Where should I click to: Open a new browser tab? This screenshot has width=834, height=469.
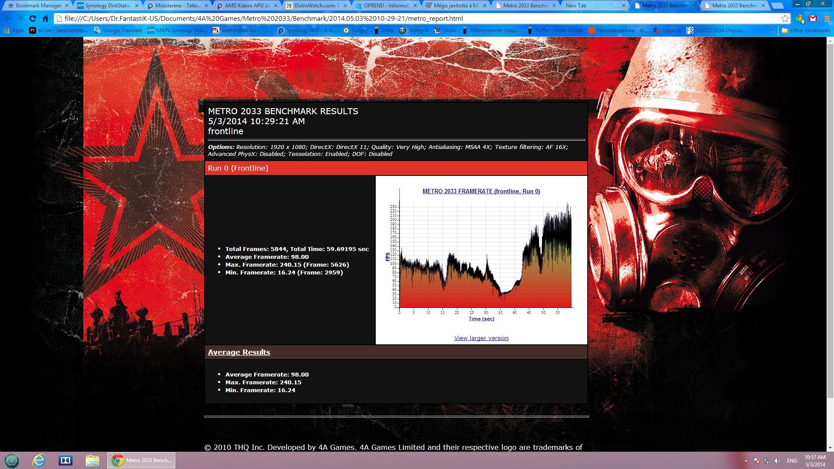point(777,6)
